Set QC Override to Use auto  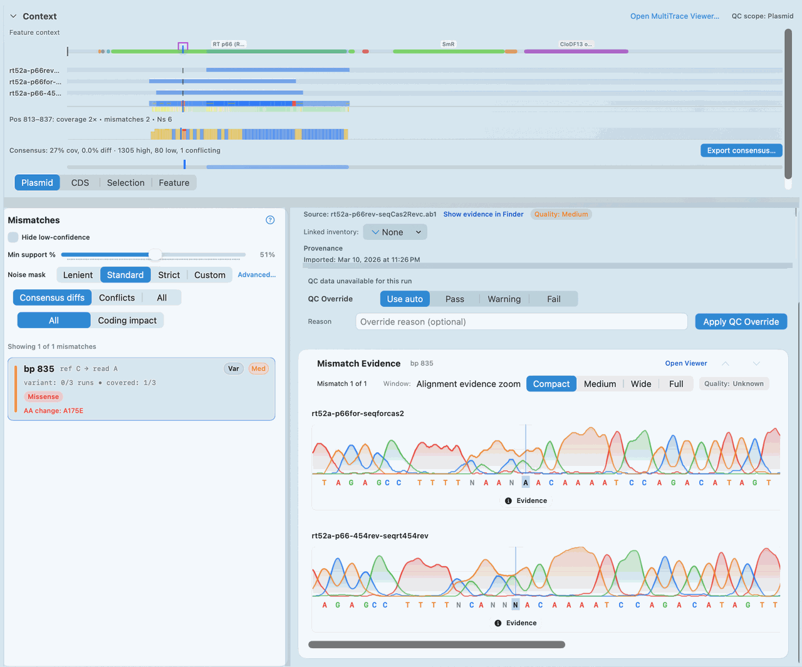click(x=405, y=299)
